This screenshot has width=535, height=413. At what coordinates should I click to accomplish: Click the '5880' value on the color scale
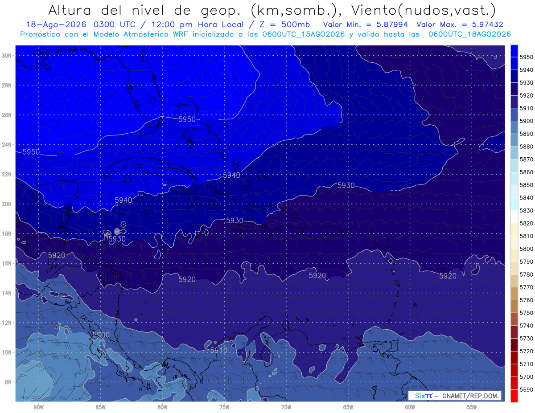pyautogui.click(x=527, y=147)
